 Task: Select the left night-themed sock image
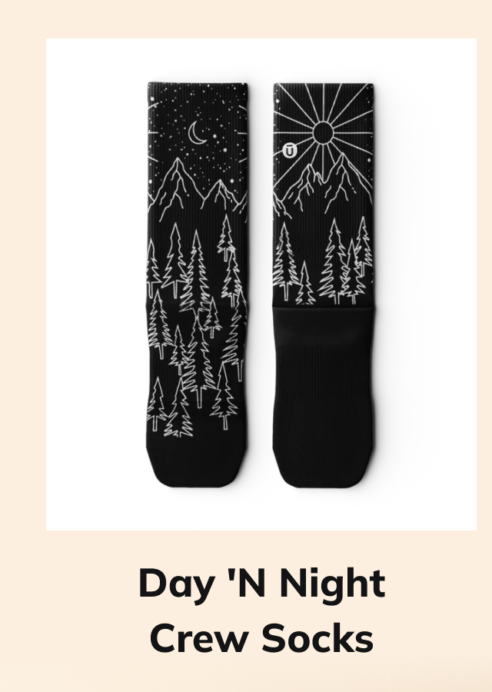coord(197,284)
